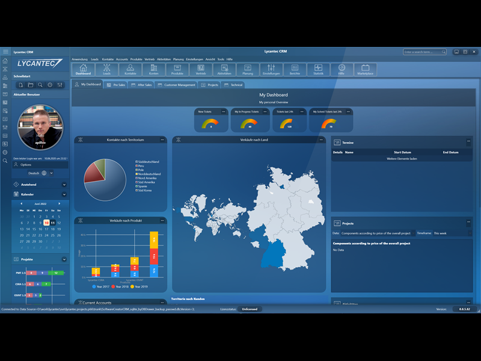This screenshot has height=361, width=481.
Task: Click the version number 0.8.5.82
Action: (464, 309)
